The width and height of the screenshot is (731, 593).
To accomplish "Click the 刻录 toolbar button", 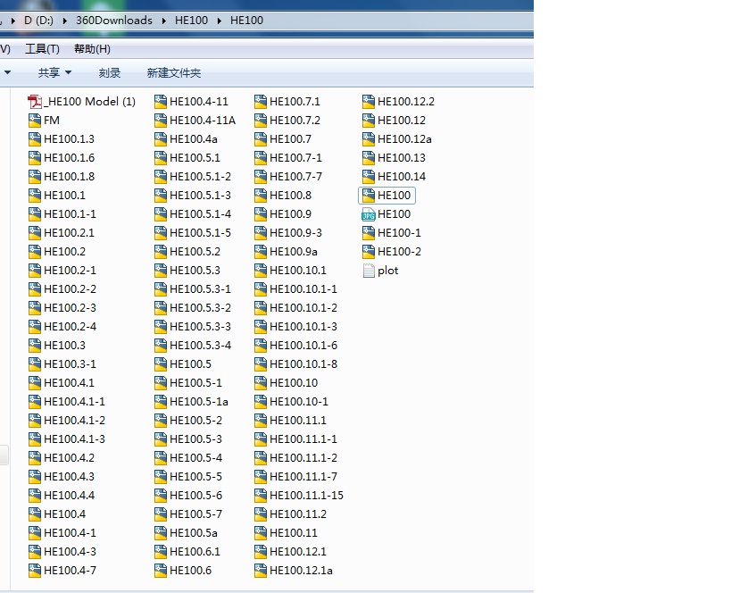I will pos(110,73).
